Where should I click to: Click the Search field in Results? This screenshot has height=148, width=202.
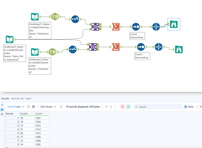tap(159, 107)
